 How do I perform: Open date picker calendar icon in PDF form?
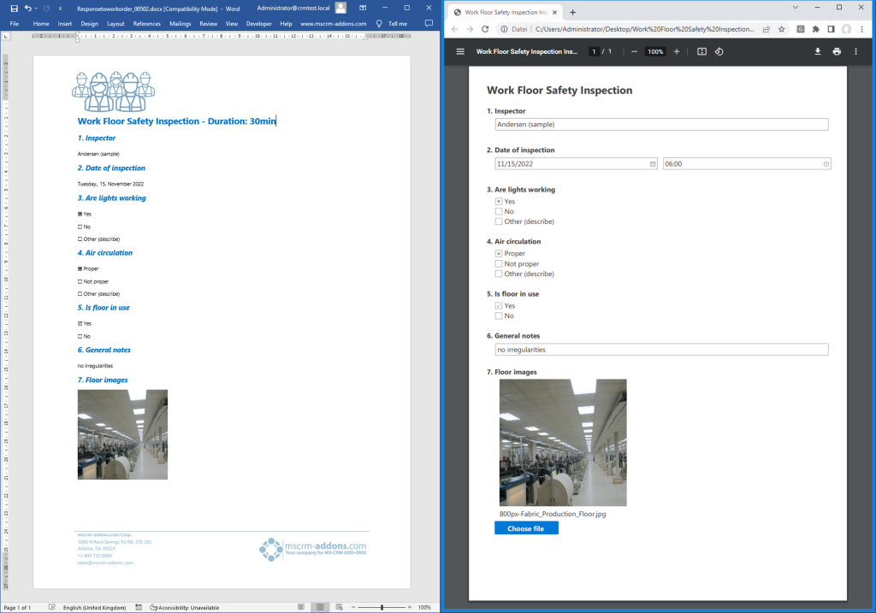(653, 163)
